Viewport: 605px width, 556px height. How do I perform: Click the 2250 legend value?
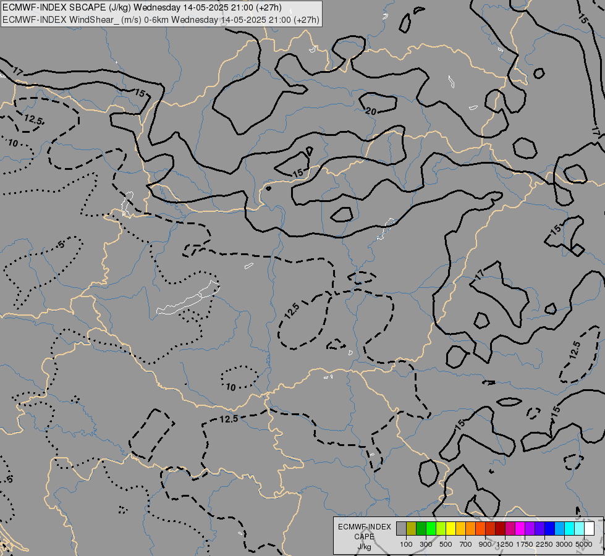[x=544, y=544]
